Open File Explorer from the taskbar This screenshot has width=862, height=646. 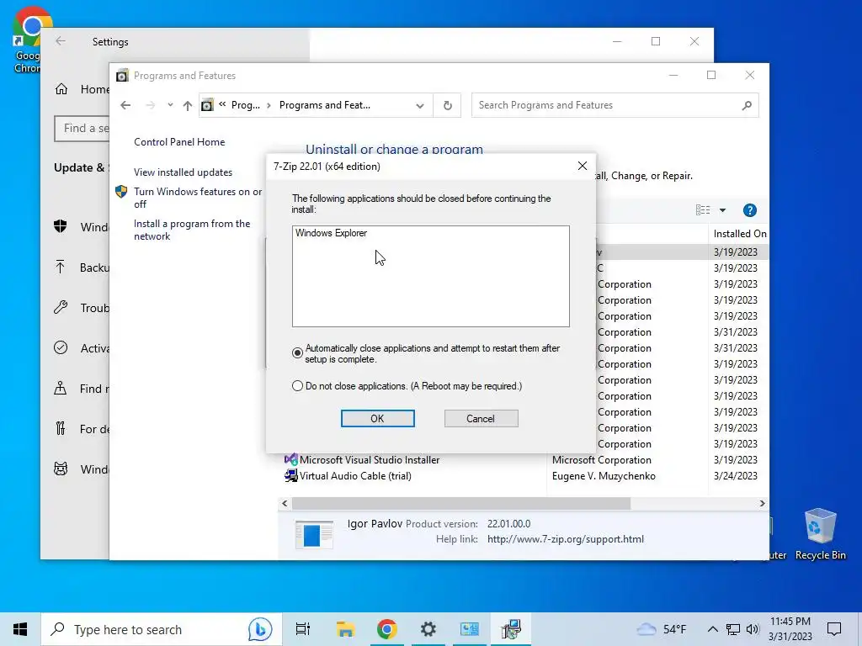pos(345,629)
